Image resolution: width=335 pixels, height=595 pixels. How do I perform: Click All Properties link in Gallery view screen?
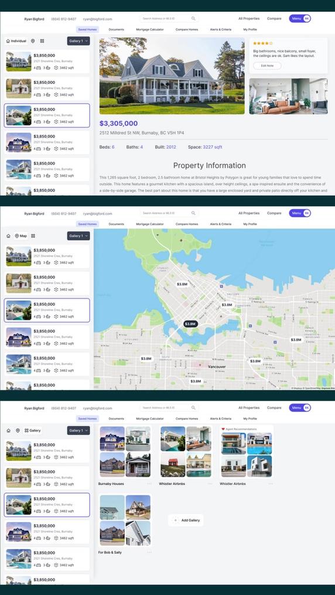click(x=249, y=408)
